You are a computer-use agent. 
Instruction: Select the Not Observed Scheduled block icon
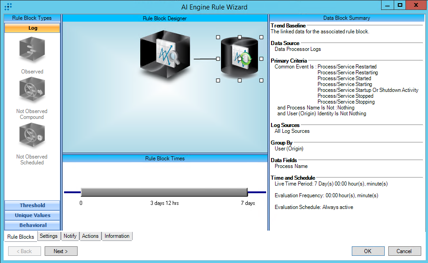tap(32, 136)
